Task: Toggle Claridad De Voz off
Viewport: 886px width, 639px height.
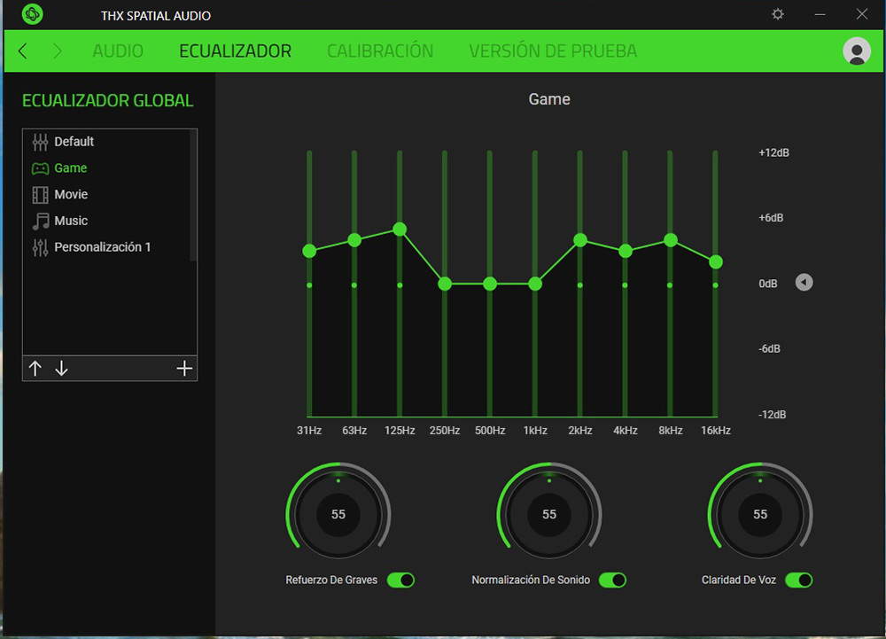Action: [798, 580]
